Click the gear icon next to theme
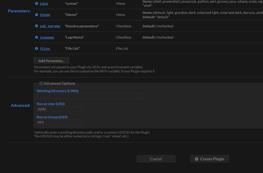Screen dimensions: 263x173 pyautogui.click(x=37, y=15)
